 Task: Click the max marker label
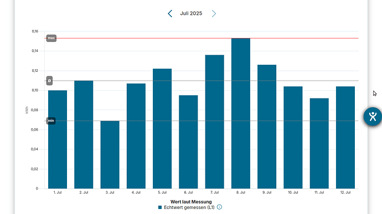click(x=51, y=38)
